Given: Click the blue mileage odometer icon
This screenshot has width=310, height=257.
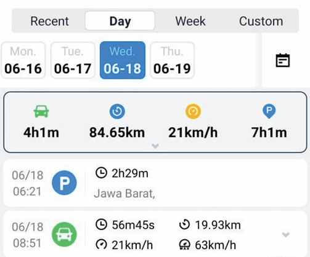Looking at the screenshot, I should [x=117, y=111].
